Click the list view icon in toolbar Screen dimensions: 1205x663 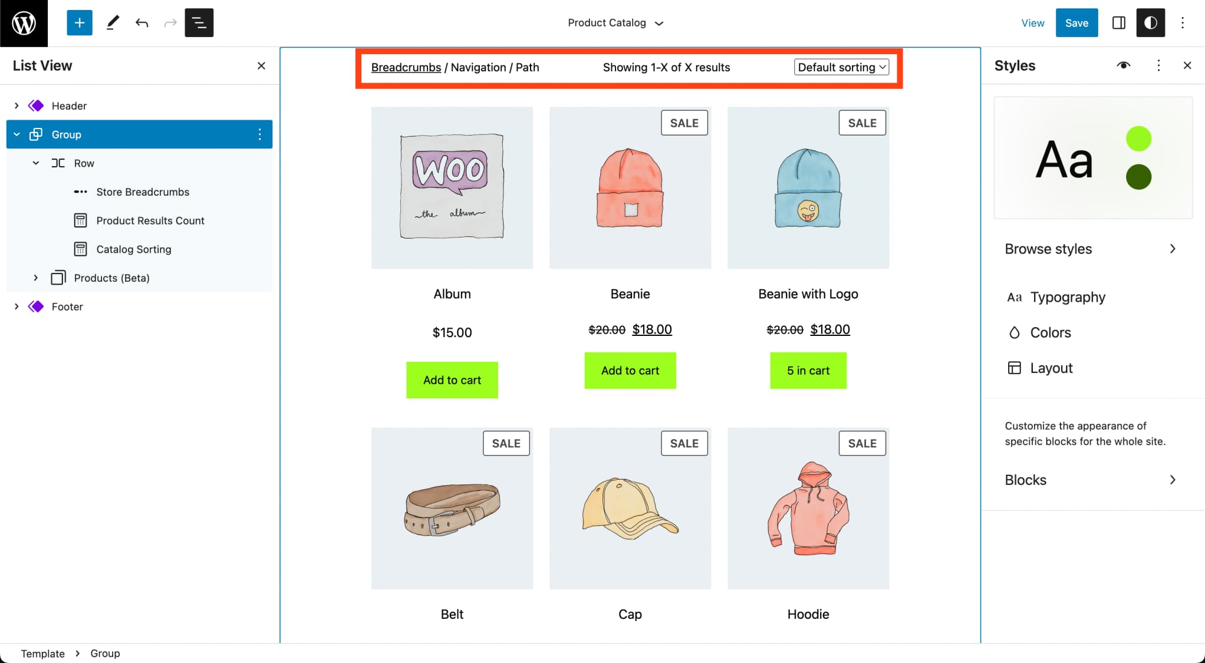point(199,22)
